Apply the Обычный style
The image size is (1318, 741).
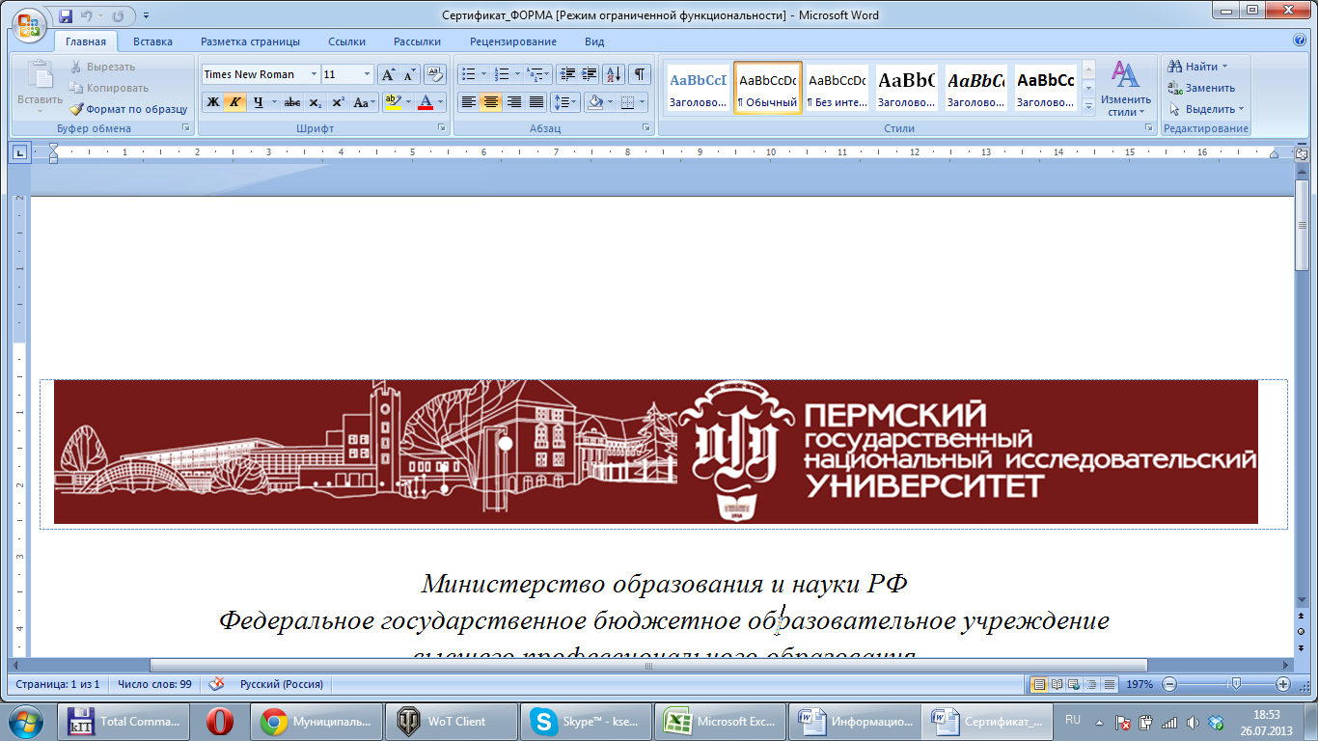pyautogui.click(x=768, y=88)
